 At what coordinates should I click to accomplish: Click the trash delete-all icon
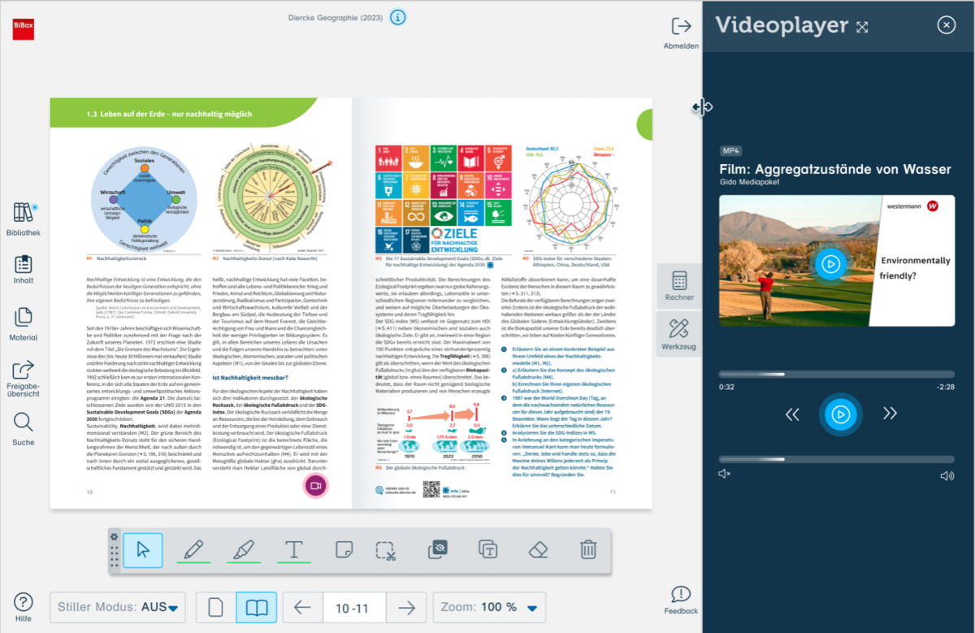(x=588, y=550)
